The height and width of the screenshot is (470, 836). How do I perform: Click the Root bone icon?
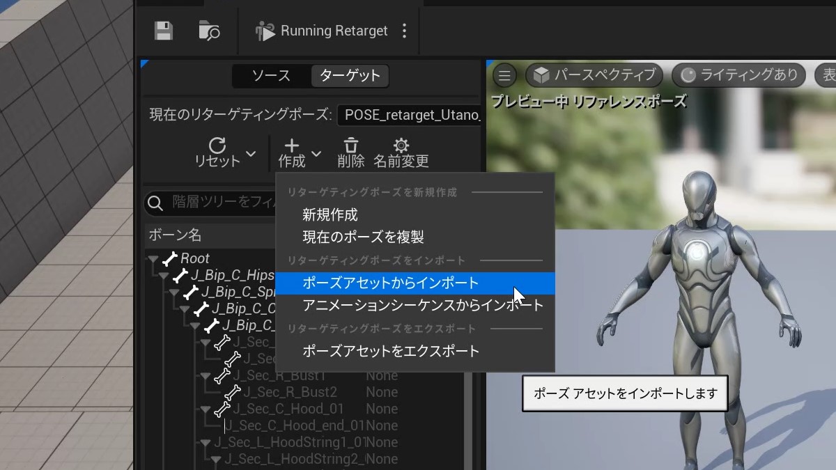[x=170, y=258]
